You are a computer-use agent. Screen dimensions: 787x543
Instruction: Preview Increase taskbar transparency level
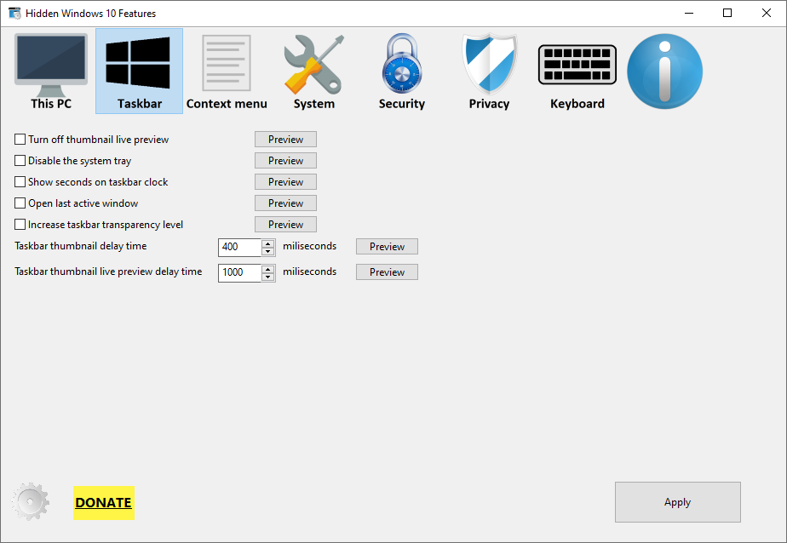point(285,225)
